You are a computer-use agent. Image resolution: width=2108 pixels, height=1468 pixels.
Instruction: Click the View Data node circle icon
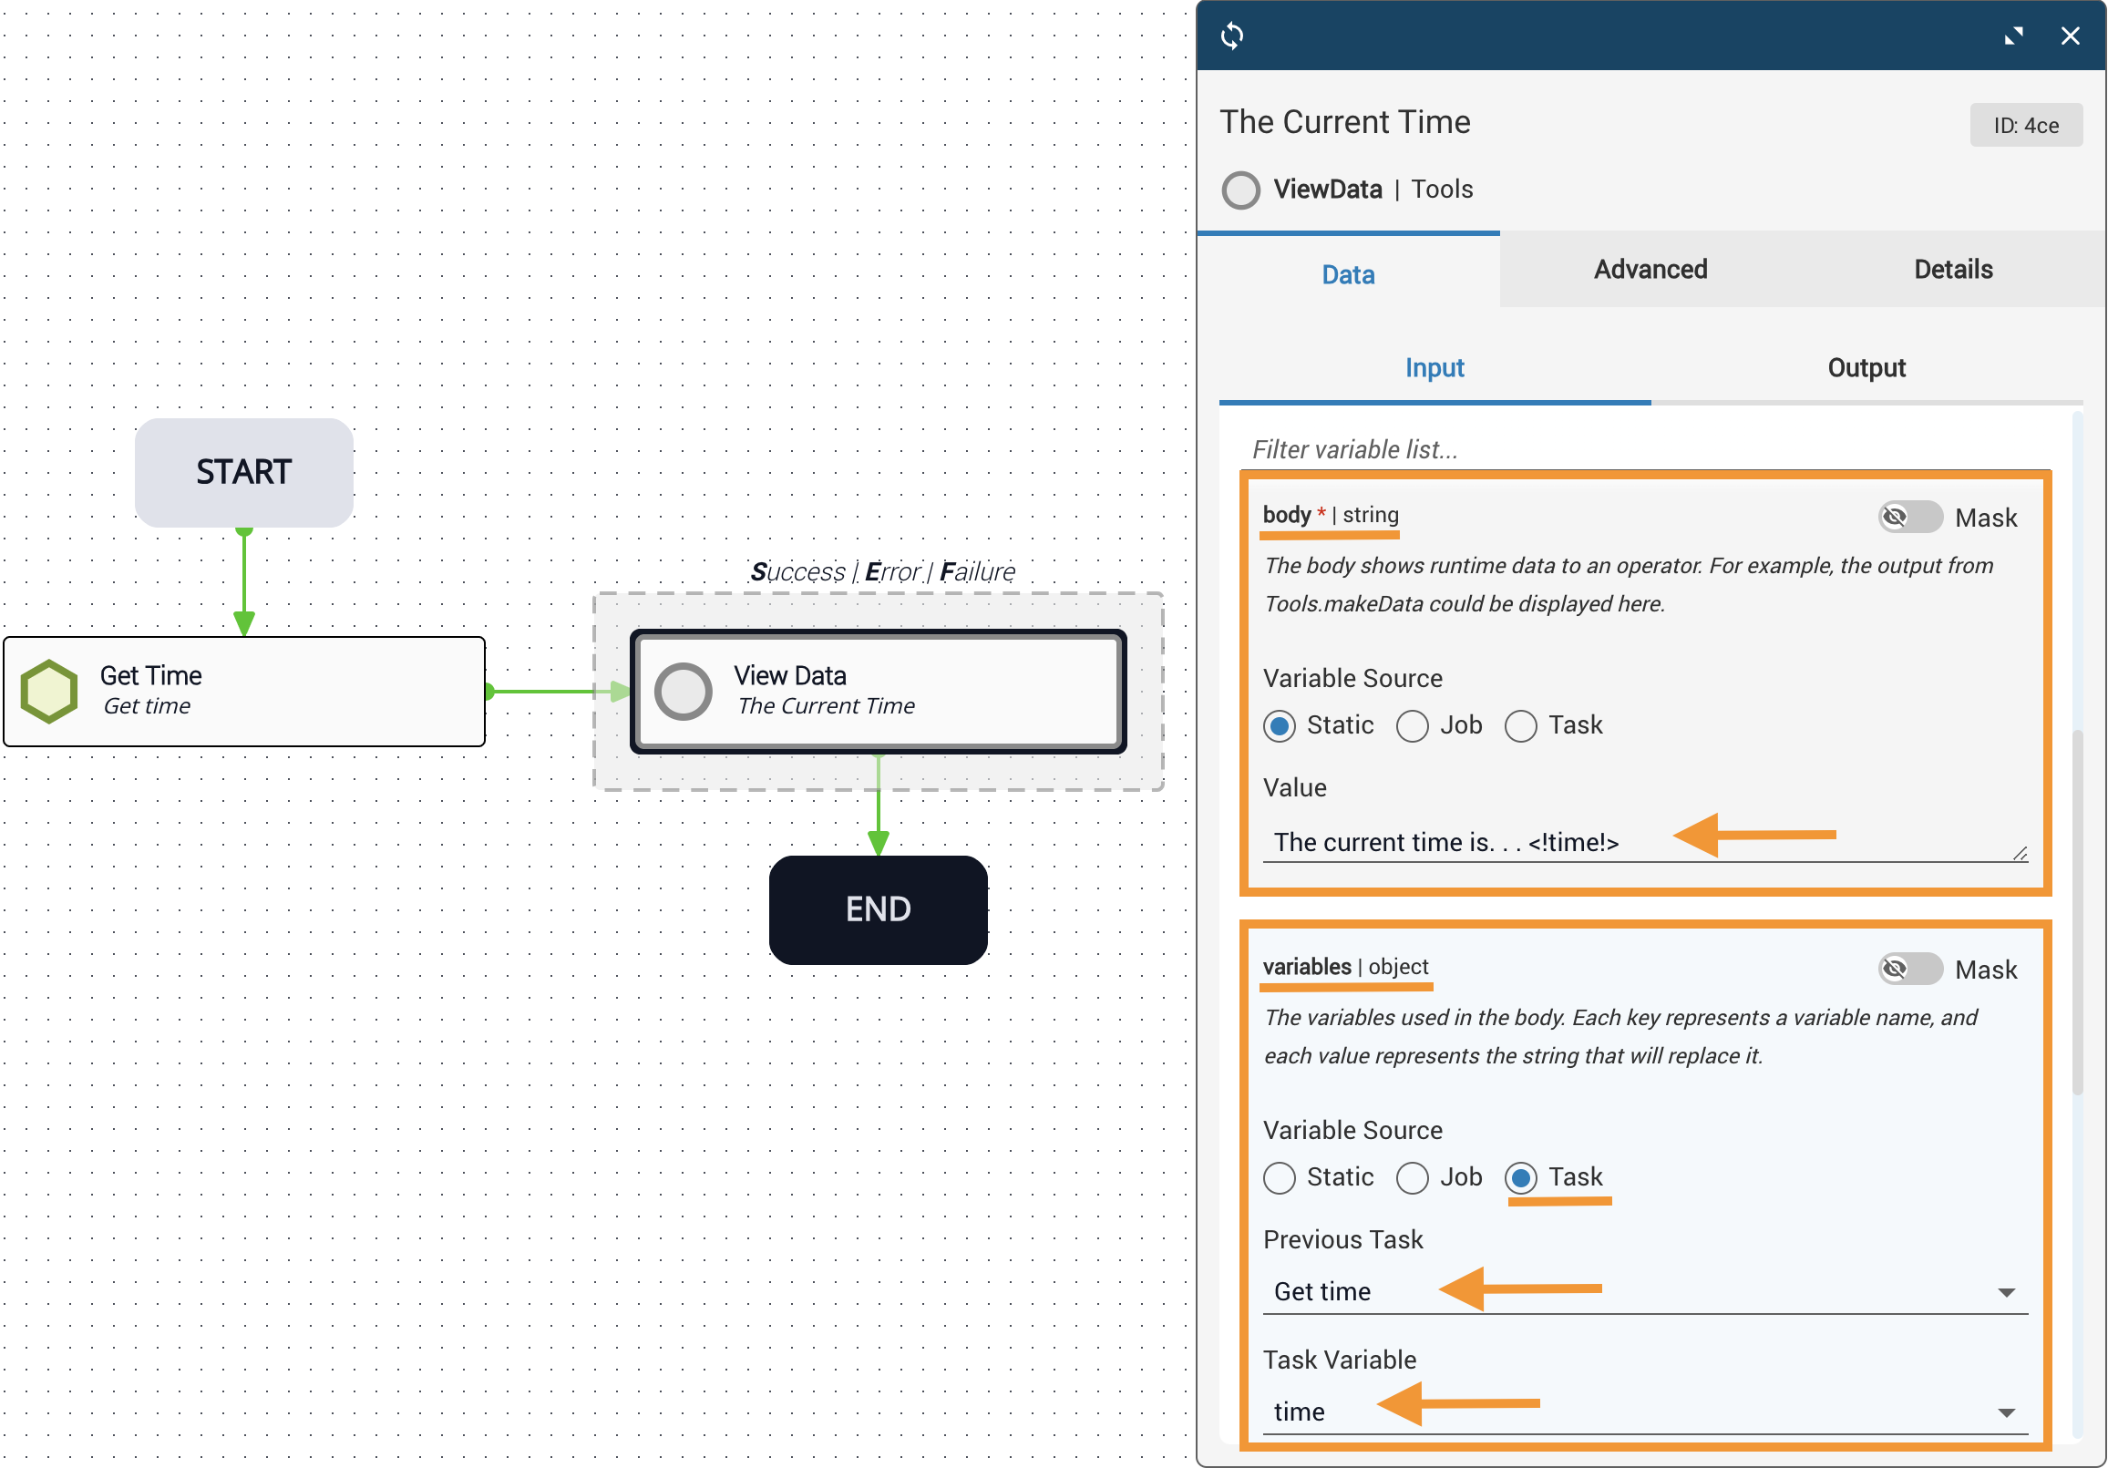(x=684, y=692)
